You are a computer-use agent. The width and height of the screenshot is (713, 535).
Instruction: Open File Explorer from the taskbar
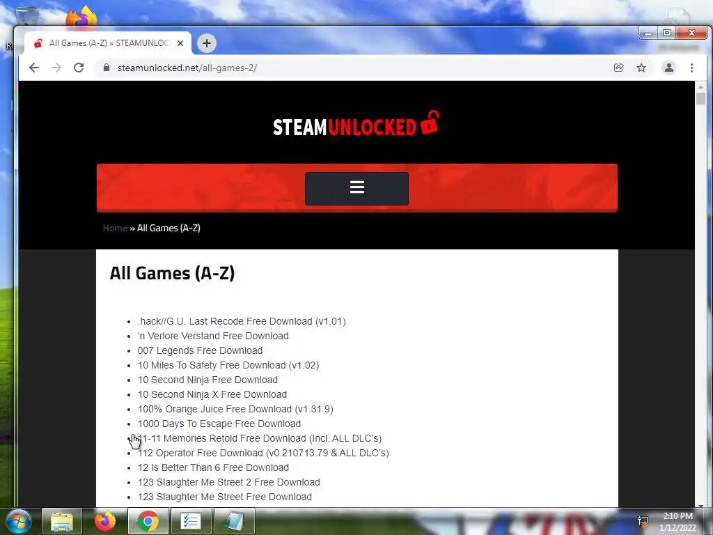click(x=62, y=521)
